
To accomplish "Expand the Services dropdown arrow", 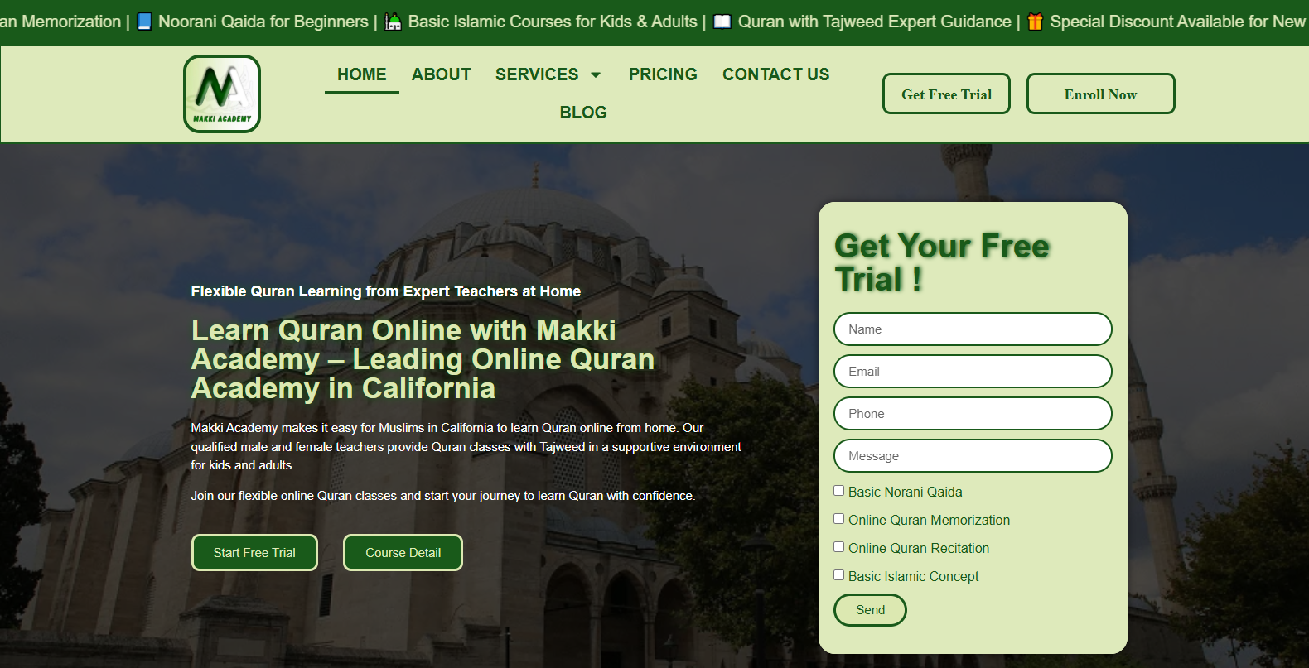I will pyautogui.click(x=596, y=75).
